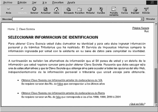The height and width of the screenshot is (112, 158).
Task: Open the Correo mail tool
Action: tap(124, 11)
